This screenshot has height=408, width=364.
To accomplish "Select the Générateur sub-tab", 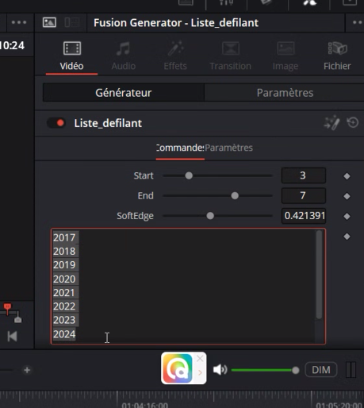I will (x=124, y=93).
